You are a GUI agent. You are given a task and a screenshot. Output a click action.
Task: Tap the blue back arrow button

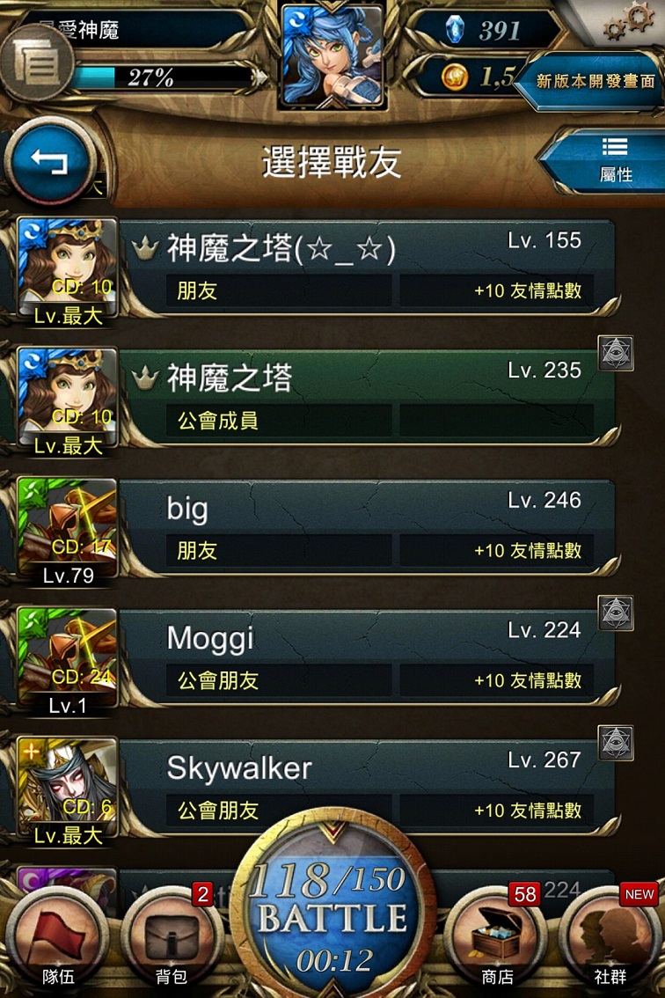[49, 162]
